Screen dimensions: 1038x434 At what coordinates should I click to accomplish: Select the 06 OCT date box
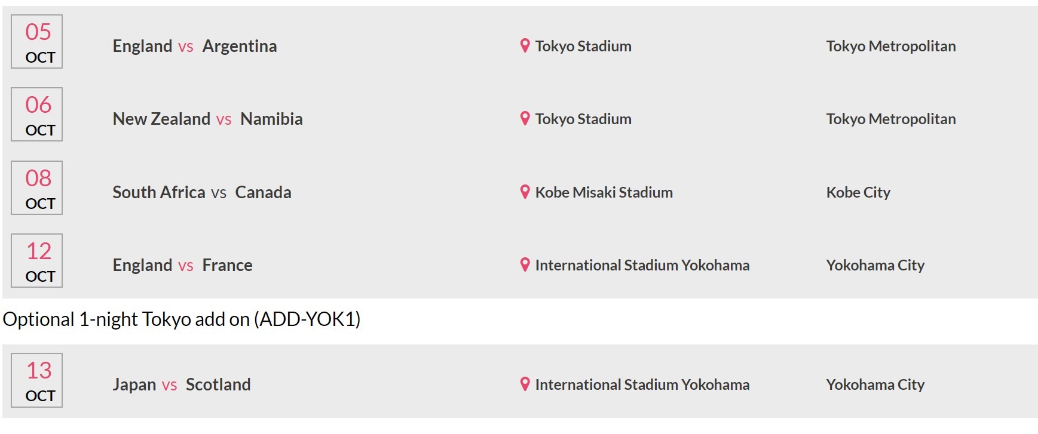point(37,115)
